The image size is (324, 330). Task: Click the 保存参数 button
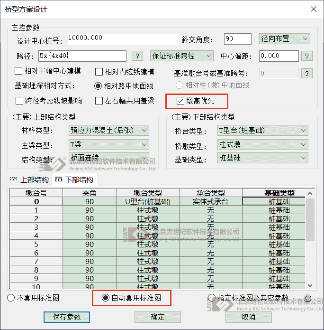point(67,317)
